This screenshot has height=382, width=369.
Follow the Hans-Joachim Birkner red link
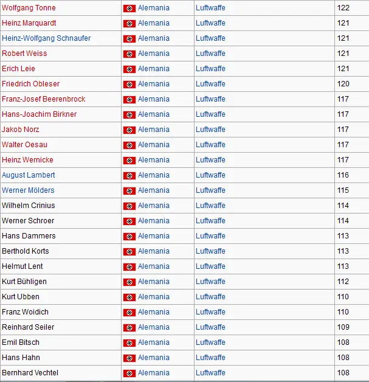click(x=39, y=114)
